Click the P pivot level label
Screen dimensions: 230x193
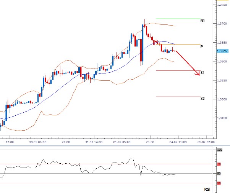tap(202, 46)
